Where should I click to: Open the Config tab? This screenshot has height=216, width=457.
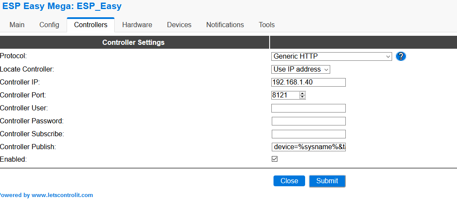[x=49, y=25]
